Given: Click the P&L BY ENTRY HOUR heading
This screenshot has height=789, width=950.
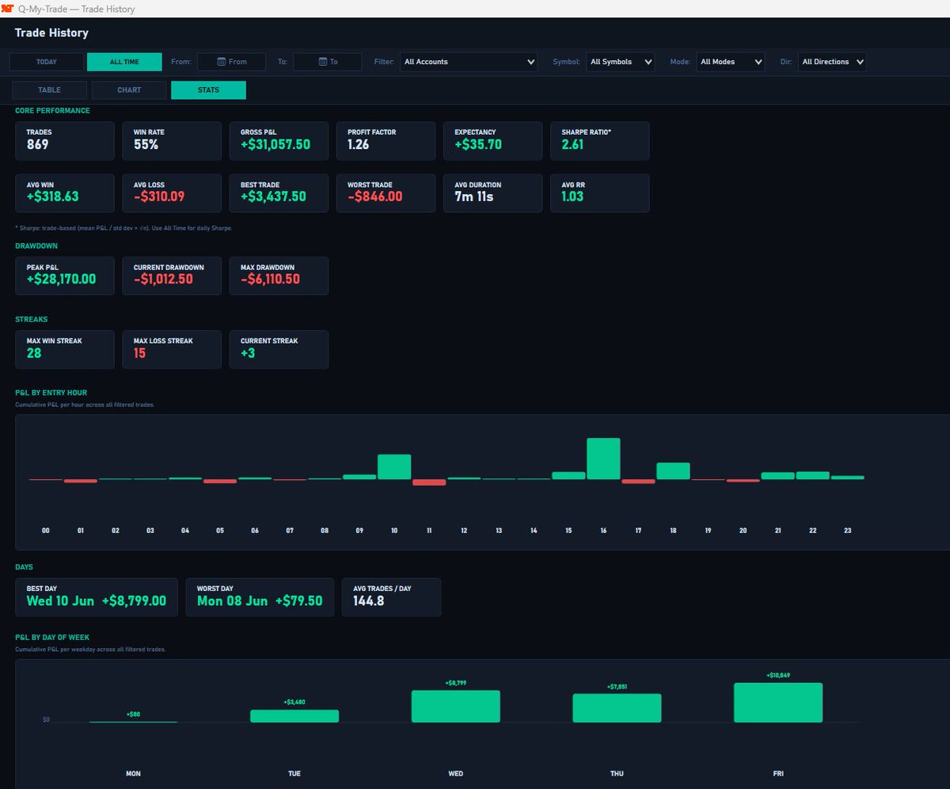Looking at the screenshot, I should pyautogui.click(x=51, y=392).
